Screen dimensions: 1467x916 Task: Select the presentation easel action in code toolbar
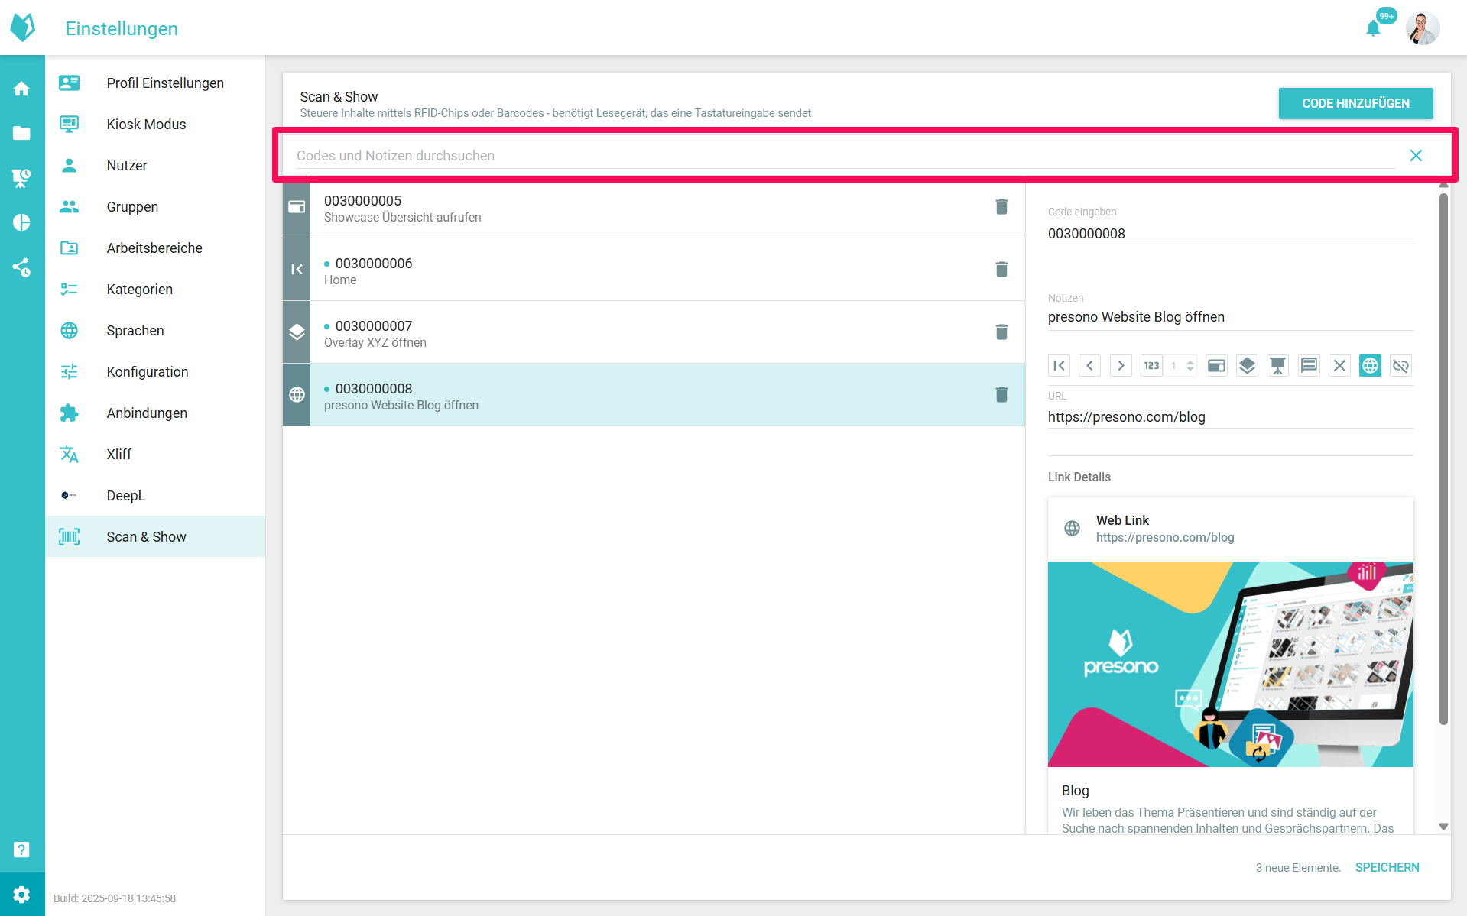1277,366
